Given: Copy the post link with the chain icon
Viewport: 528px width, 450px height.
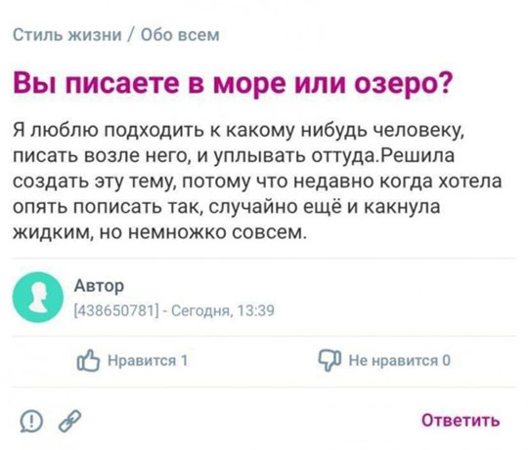Looking at the screenshot, I should (x=70, y=421).
